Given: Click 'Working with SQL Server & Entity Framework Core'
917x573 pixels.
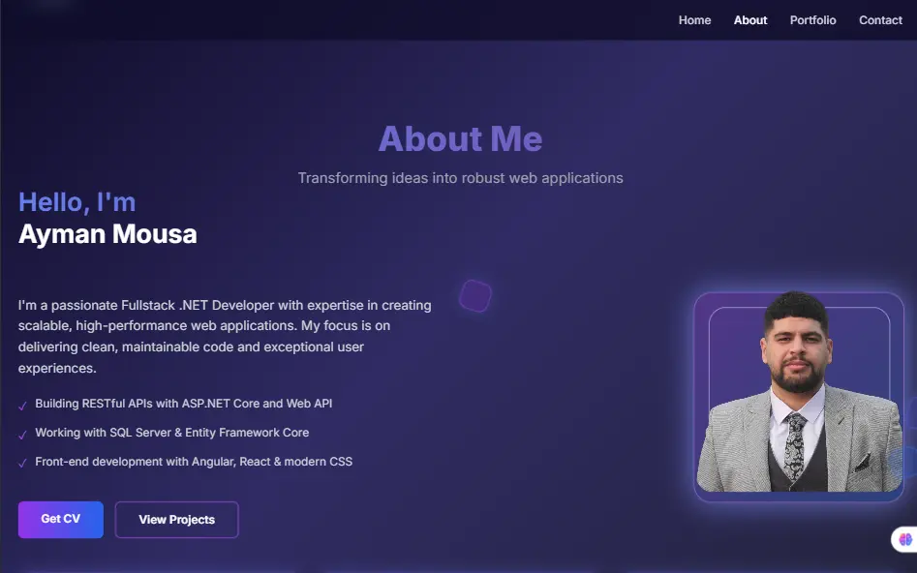Looking at the screenshot, I should (172, 433).
